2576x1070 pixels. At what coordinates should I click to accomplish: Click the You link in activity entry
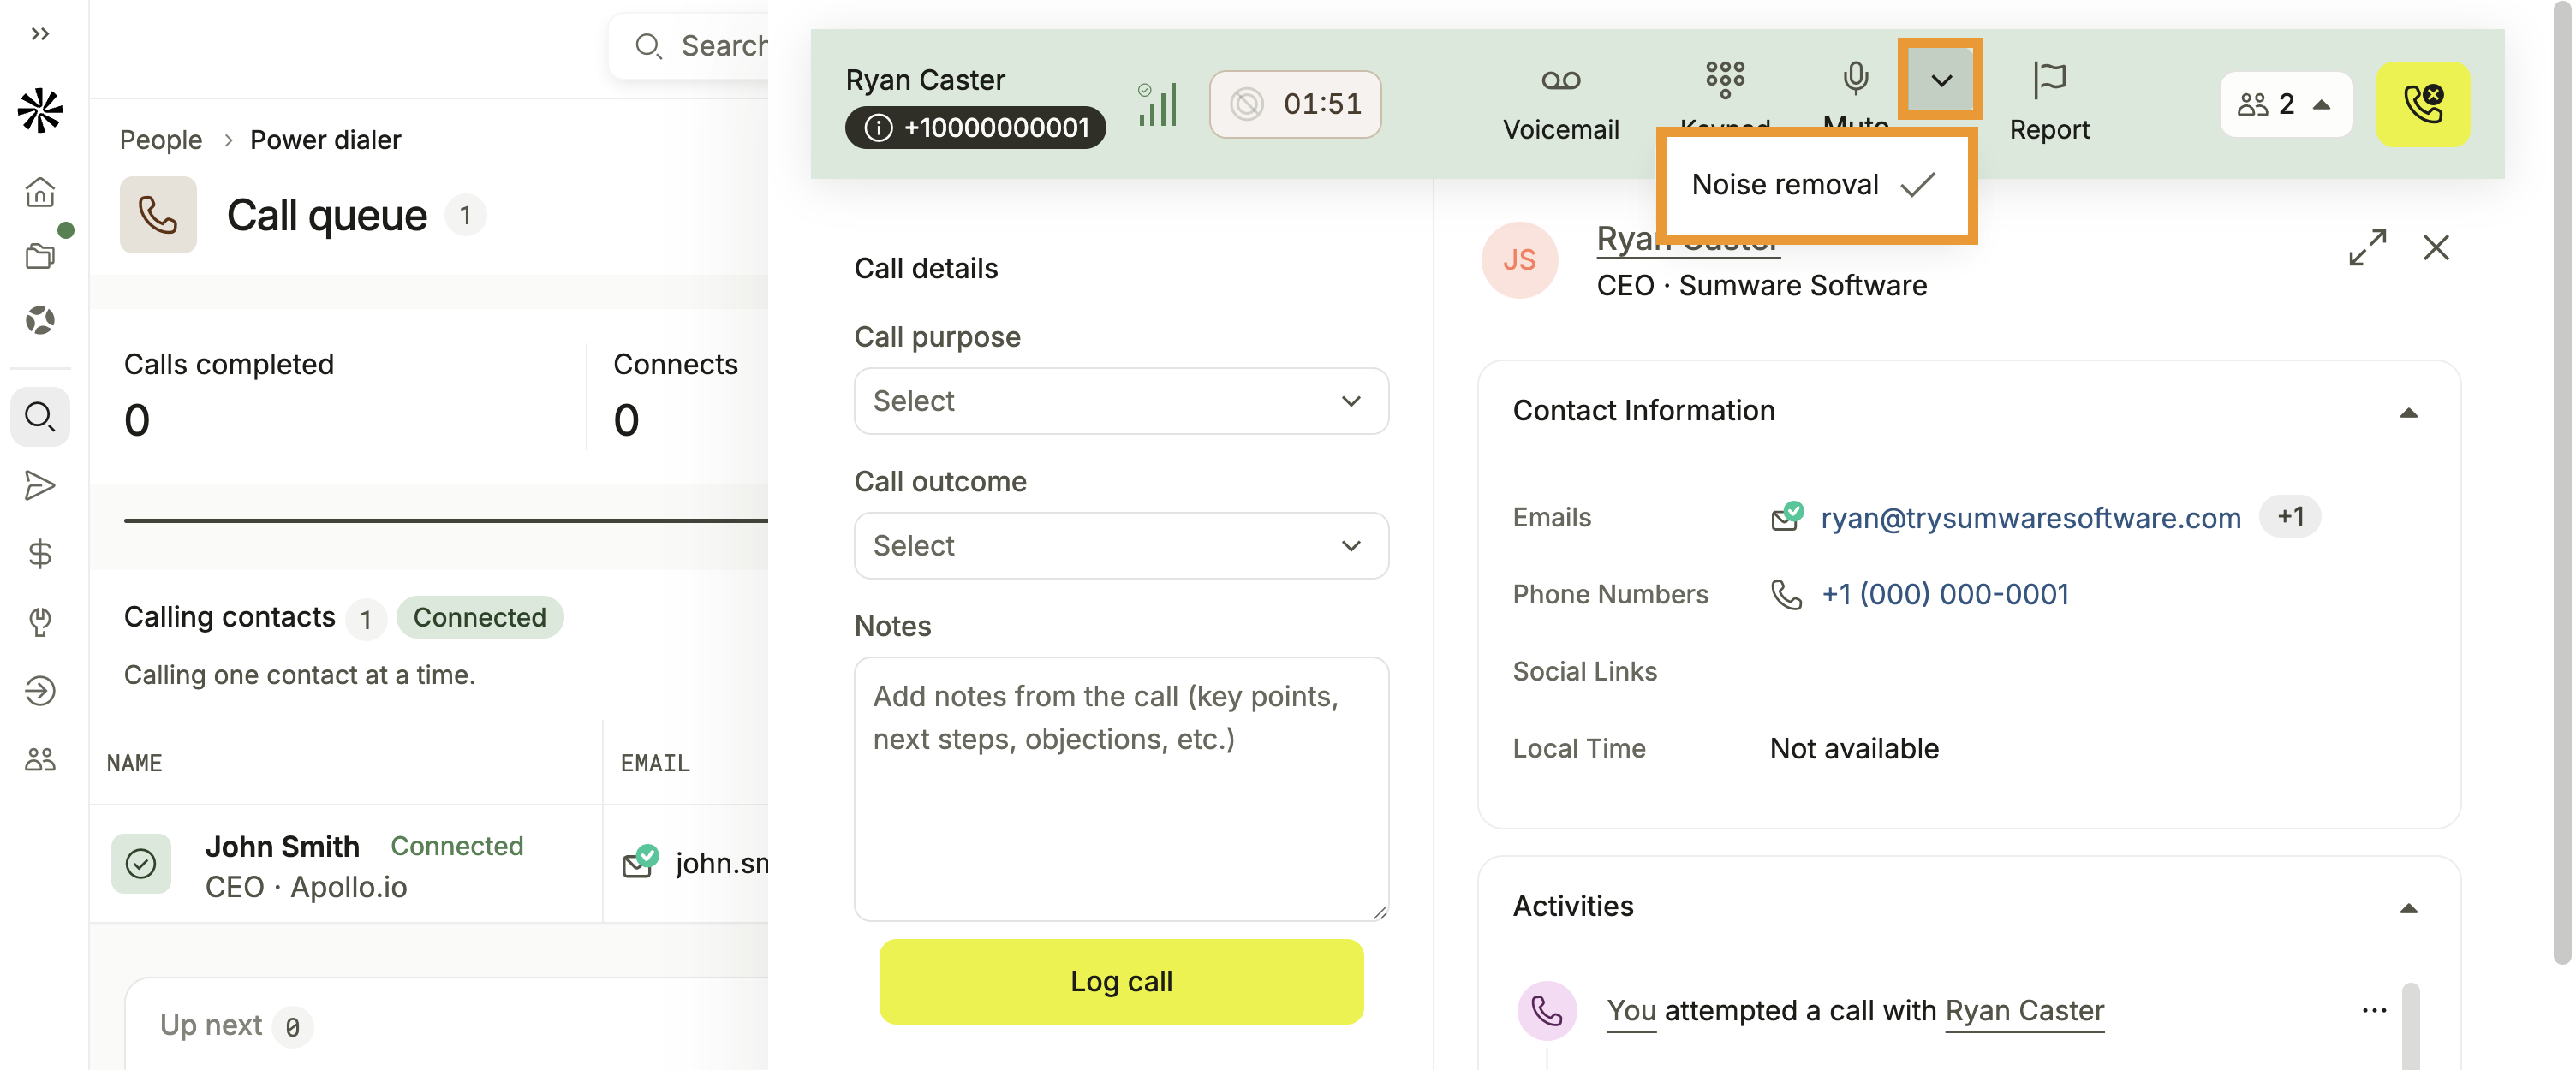click(x=1631, y=1011)
